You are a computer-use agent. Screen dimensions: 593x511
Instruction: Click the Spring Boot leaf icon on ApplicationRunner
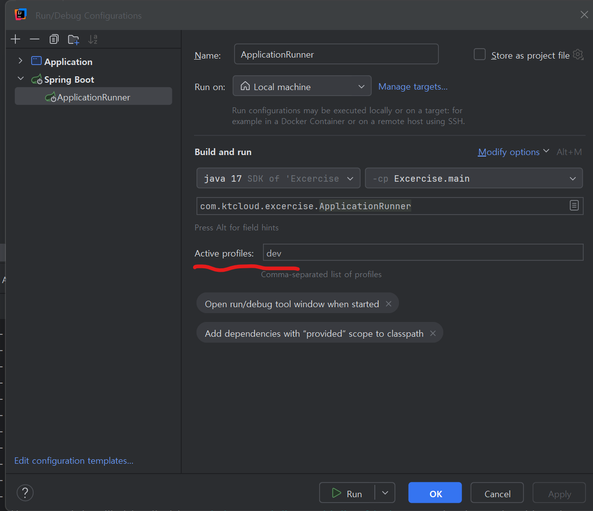[x=50, y=97]
